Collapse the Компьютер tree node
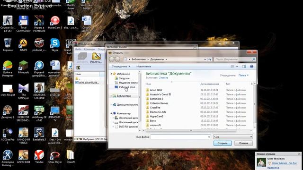 click(x=111, y=113)
